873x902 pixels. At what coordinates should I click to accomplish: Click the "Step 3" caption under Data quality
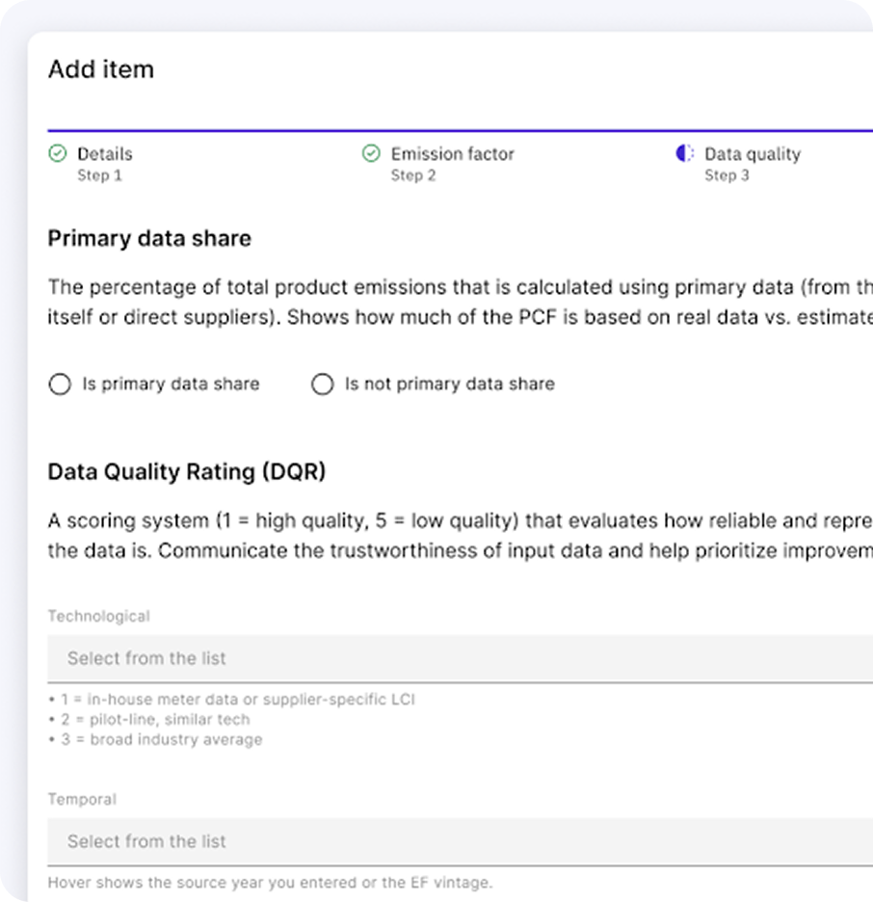click(x=727, y=175)
